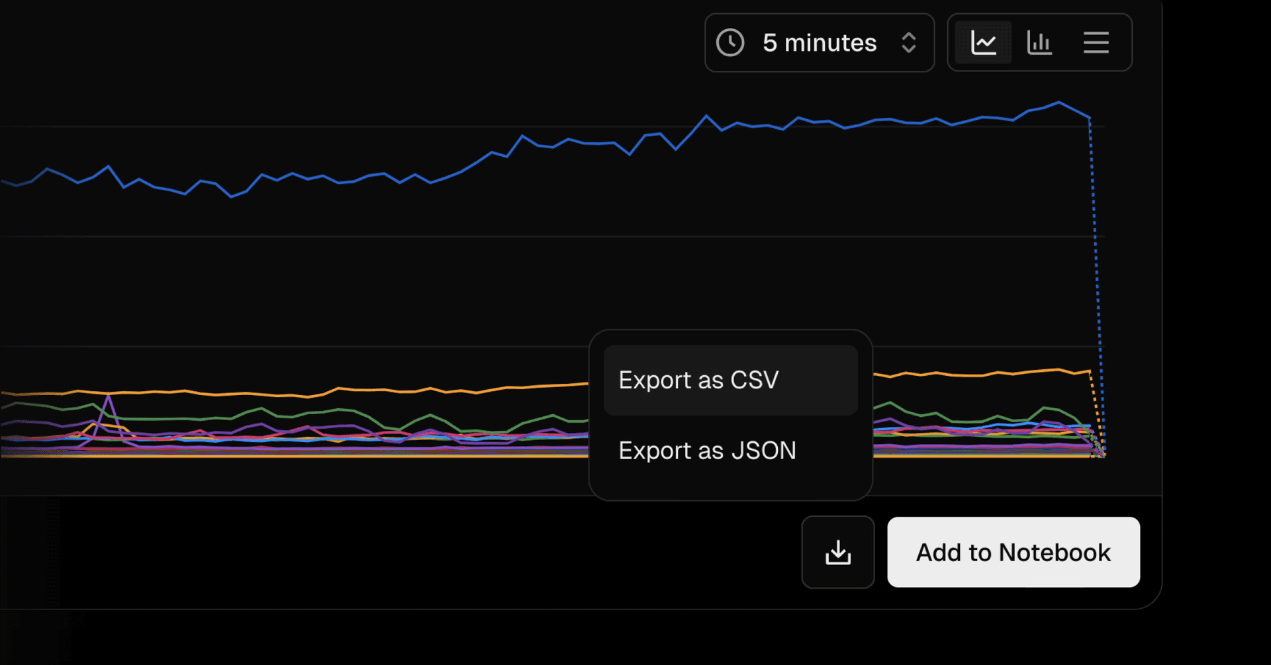Click the highest peak of blue line

[x=1059, y=103]
